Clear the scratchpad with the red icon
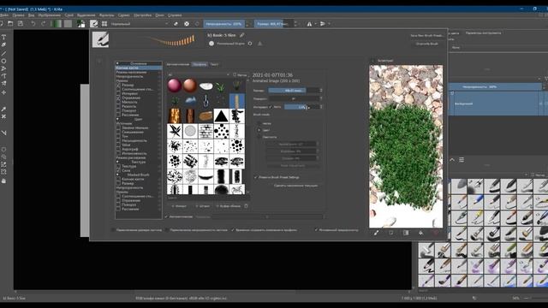The image size is (548, 308). pos(436,233)
